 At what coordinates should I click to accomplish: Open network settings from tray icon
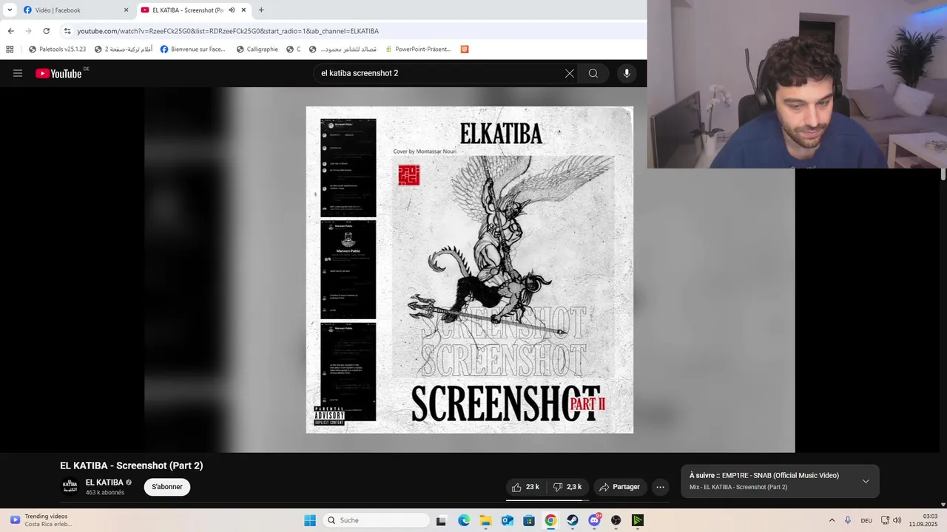pyautogui.click(x=885, y=520)
